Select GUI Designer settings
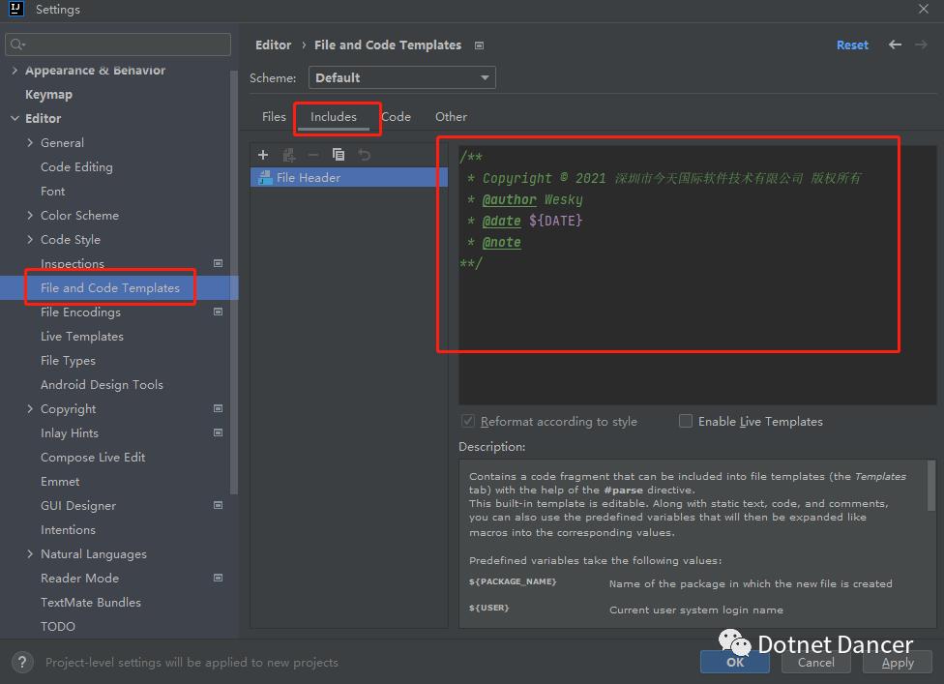This screenshot has width=944, height=684. (78, 506)
